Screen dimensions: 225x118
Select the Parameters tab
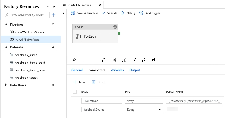[97, 70]
